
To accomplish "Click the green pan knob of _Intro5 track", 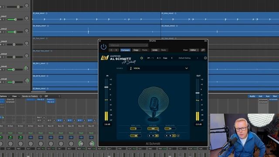I will click(x=26, y=68).
